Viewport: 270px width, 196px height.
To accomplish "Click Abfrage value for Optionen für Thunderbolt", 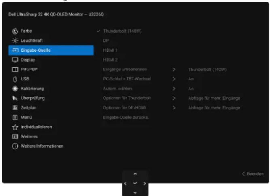I will coord(214,99).
